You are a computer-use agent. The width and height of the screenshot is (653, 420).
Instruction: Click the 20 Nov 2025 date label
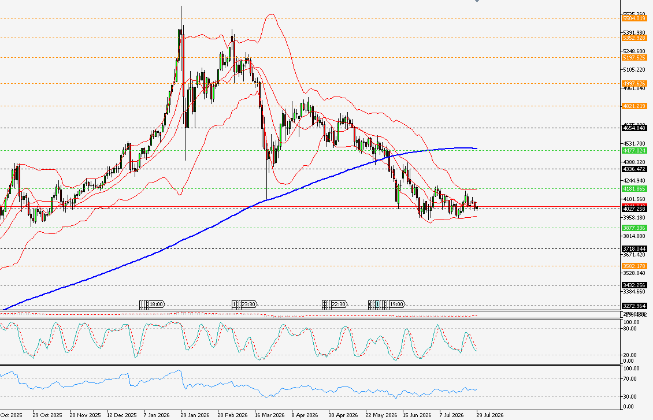(x=85, y=415)
